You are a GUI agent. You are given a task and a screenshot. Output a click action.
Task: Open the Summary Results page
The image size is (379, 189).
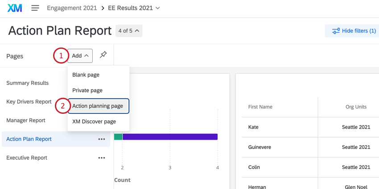coord(28,83)
